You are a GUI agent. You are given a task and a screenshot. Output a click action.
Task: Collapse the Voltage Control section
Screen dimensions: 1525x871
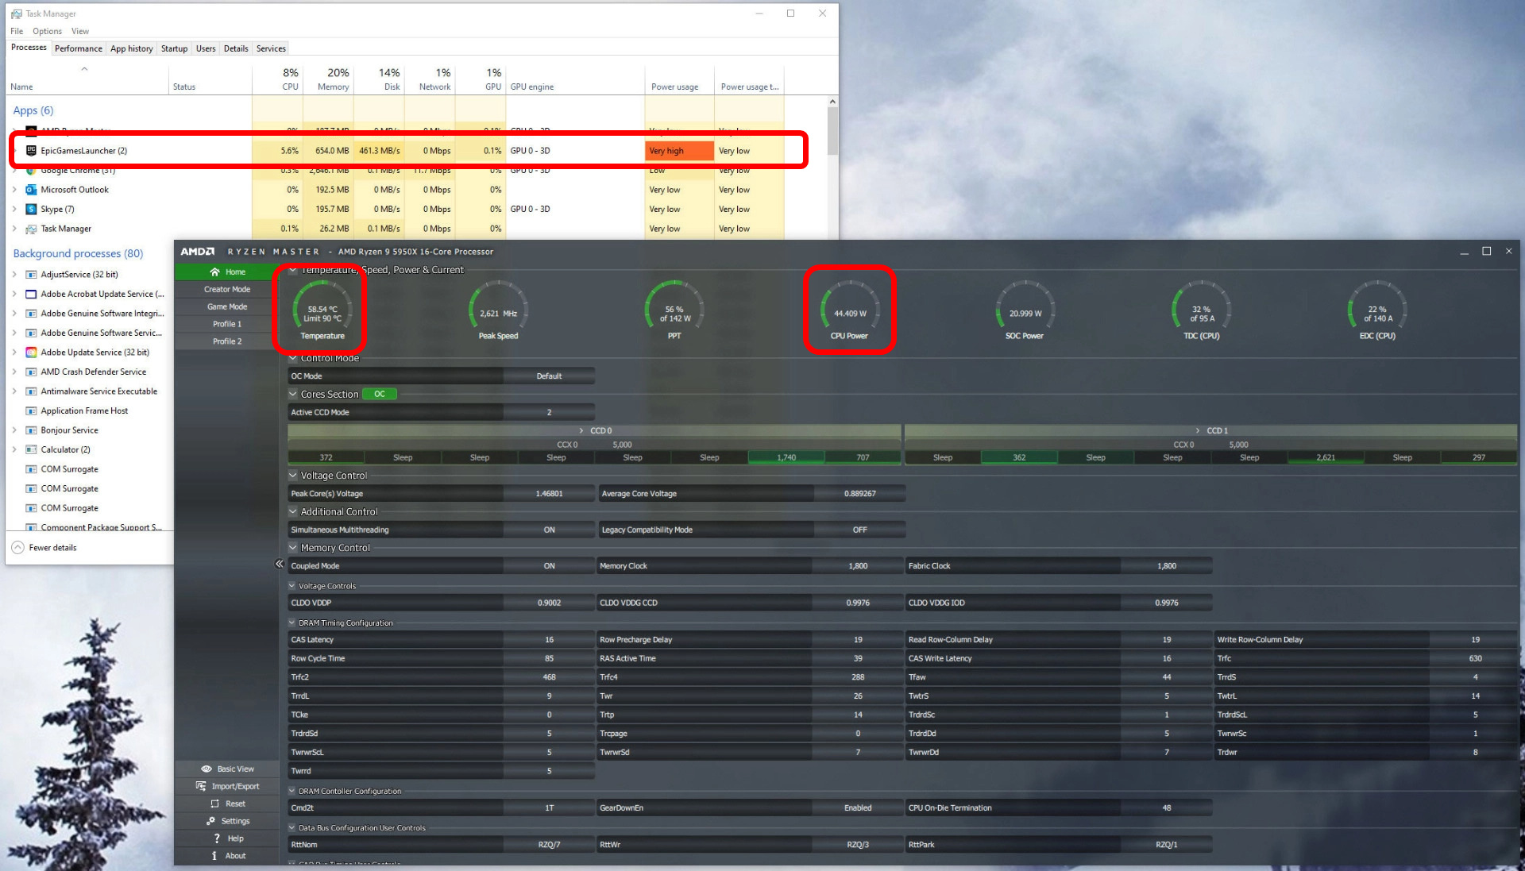(x=292, y=476)
